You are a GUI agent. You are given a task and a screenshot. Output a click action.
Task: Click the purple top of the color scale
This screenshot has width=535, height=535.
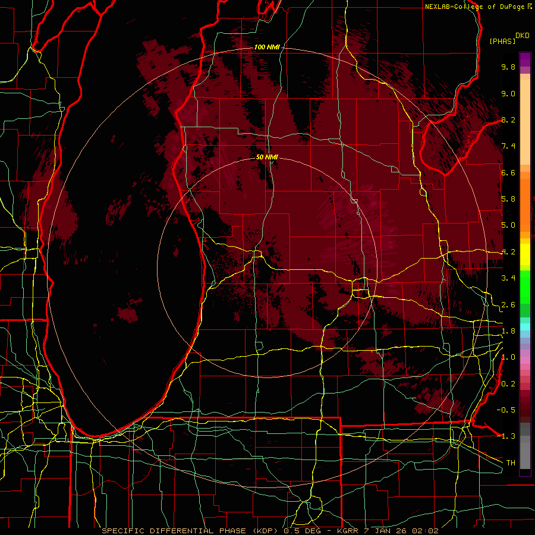pyautogui.click(x=525, y=60)
